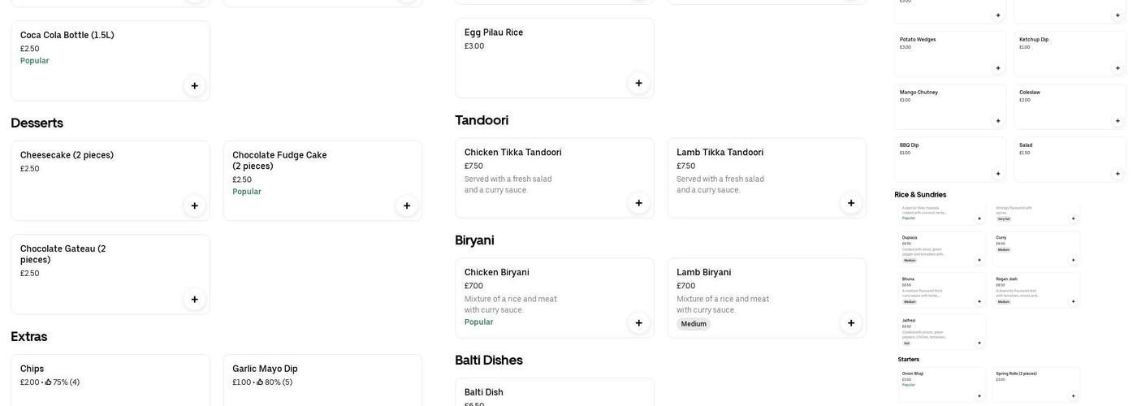The height and width of the screenshot is (406, 1137).
Task: Add Chicken Biryani to the order
Action: click(639, 323)
